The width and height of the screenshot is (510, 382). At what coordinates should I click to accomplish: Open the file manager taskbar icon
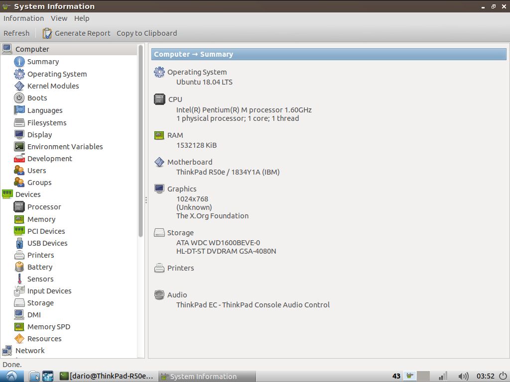[34, 376]
